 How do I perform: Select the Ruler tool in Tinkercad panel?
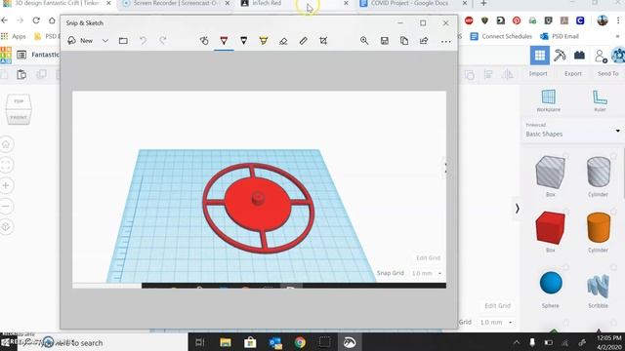pos(600,100)
